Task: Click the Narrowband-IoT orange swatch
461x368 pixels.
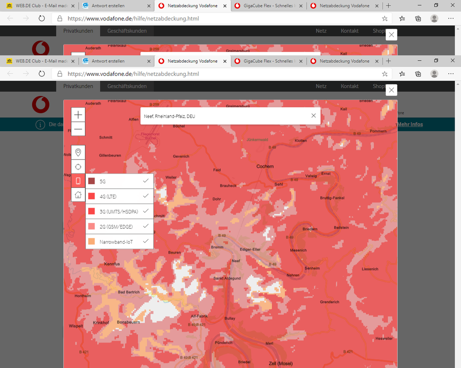Action: tap(91, 242)
